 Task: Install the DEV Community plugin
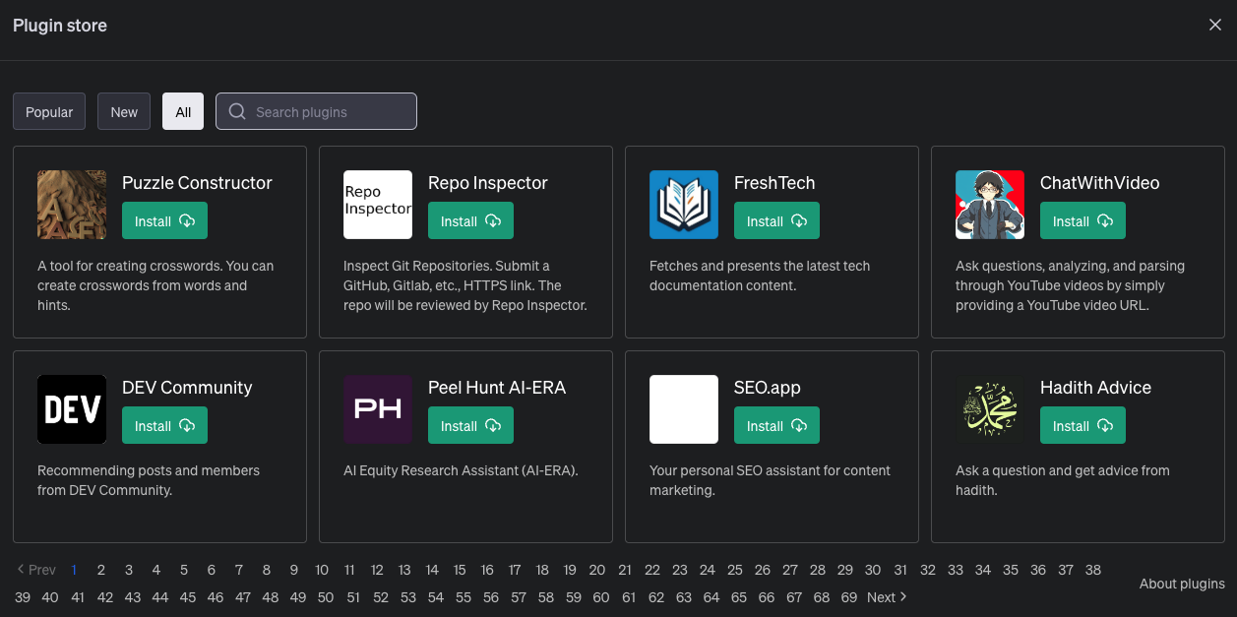(164, 426)
